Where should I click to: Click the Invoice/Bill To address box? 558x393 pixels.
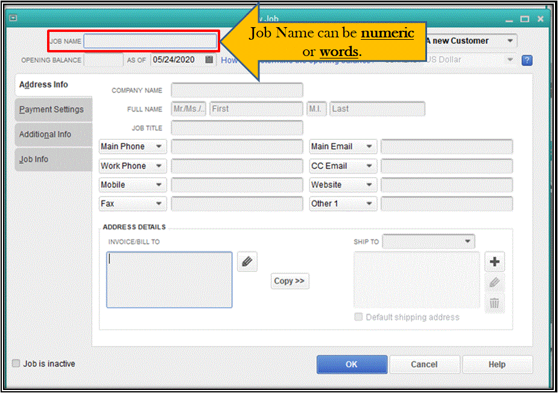click(170, 280)
